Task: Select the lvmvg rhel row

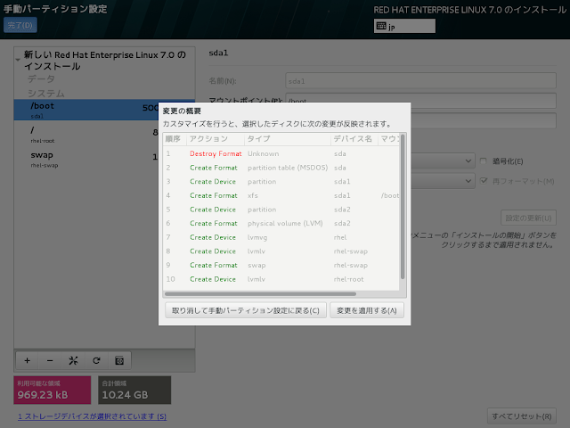Action: click(x=281, y=237)
